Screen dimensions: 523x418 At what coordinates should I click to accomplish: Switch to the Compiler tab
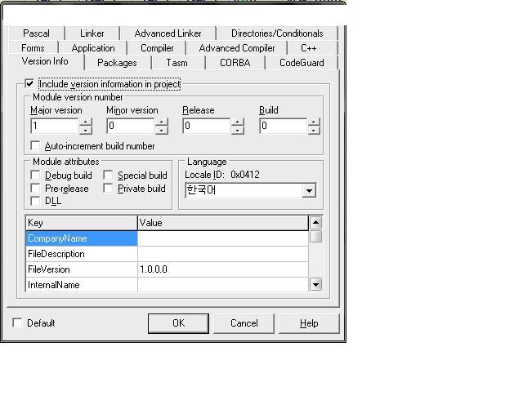157,48
